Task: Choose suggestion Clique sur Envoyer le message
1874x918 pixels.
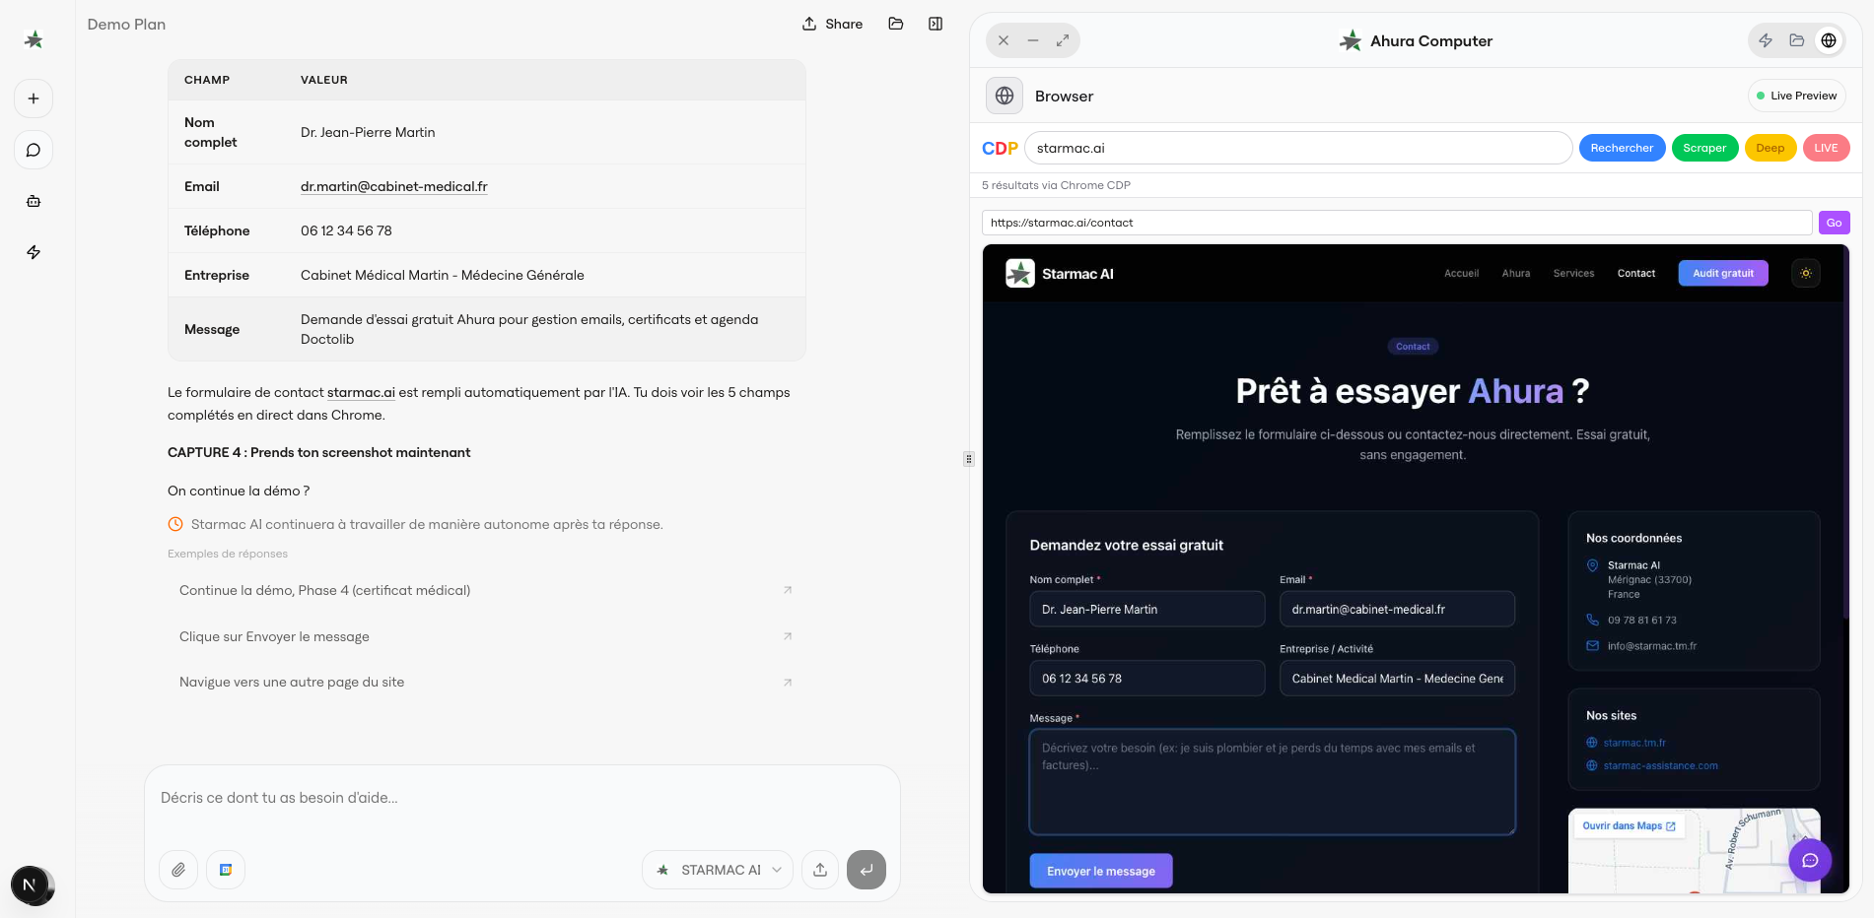Action: click(486, 636)
